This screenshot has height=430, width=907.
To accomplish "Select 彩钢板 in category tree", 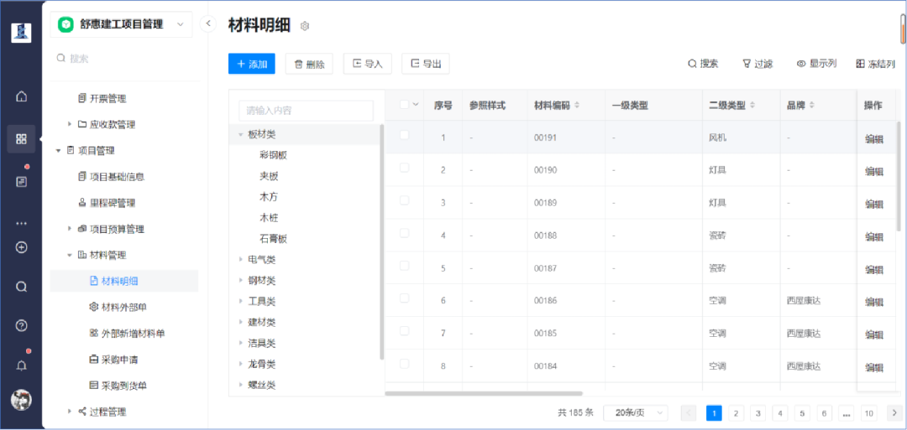I will tap(274, 155).
